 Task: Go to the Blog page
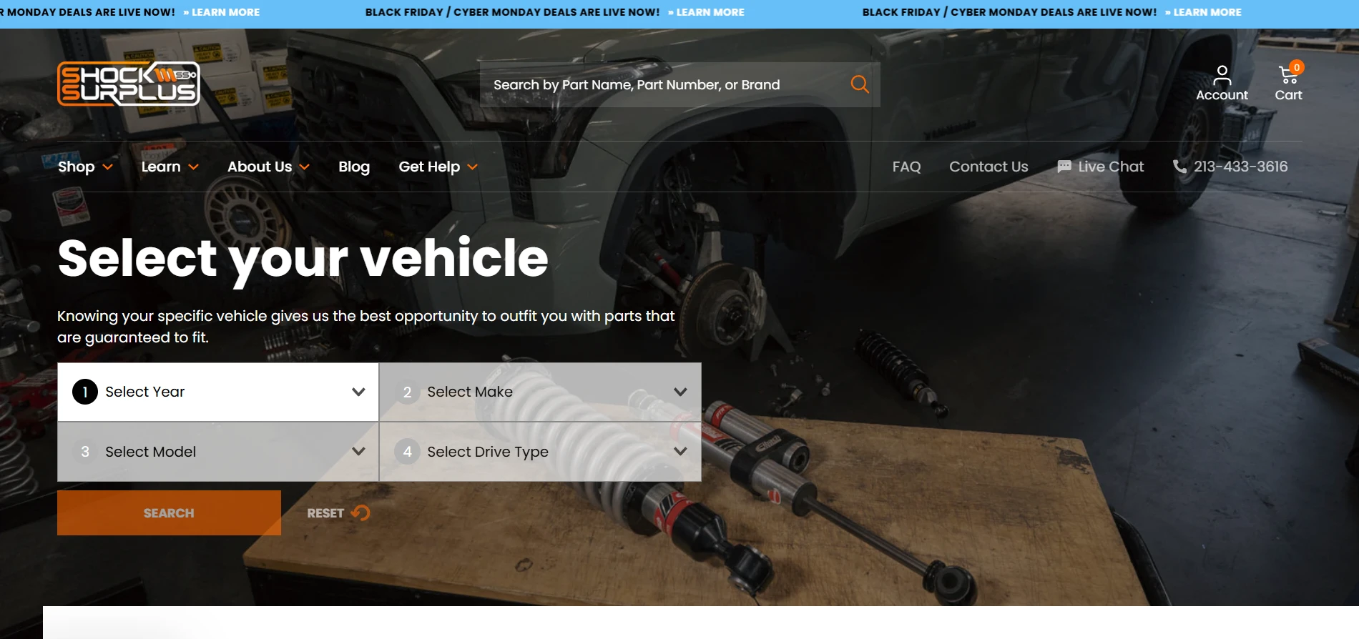click(354, 167)
